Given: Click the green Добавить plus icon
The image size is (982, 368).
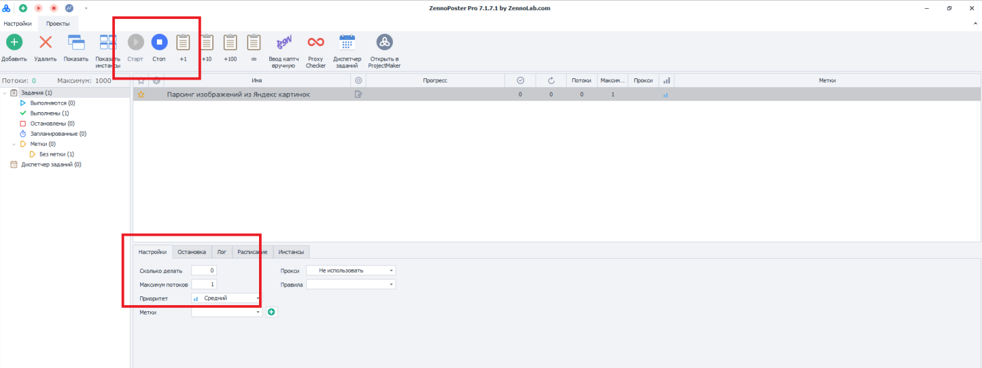Looking at the screenshot, I should [x=14, y=43].
